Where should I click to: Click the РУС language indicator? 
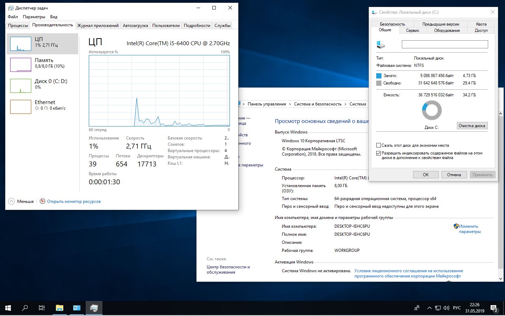point(457,308)
